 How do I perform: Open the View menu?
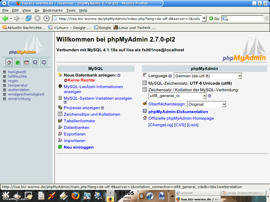click(x=27, y=10)
